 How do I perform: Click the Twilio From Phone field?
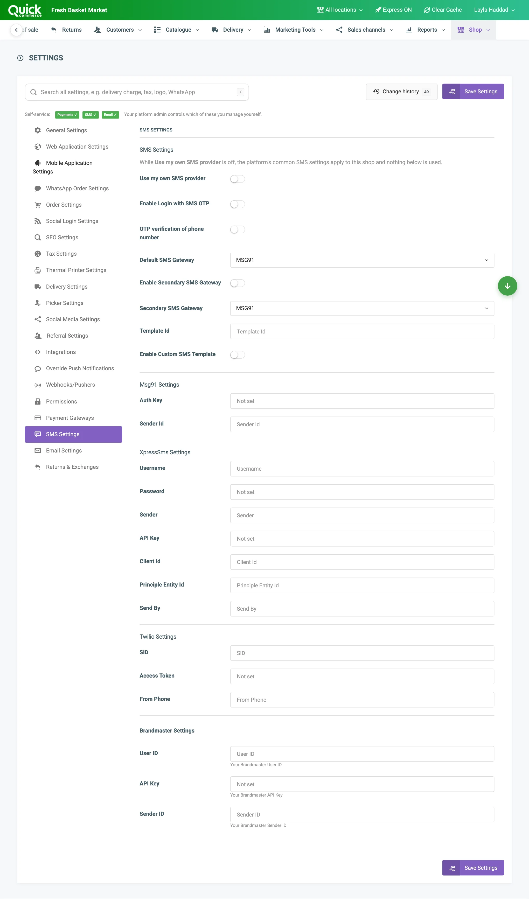click(362, 700)
